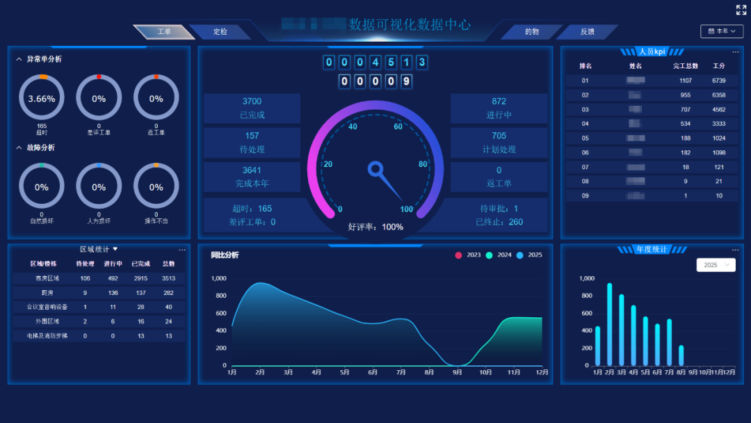Click the 3.66% 超时 donut gauge
This screenshot has width=751, height=423.
41,97
